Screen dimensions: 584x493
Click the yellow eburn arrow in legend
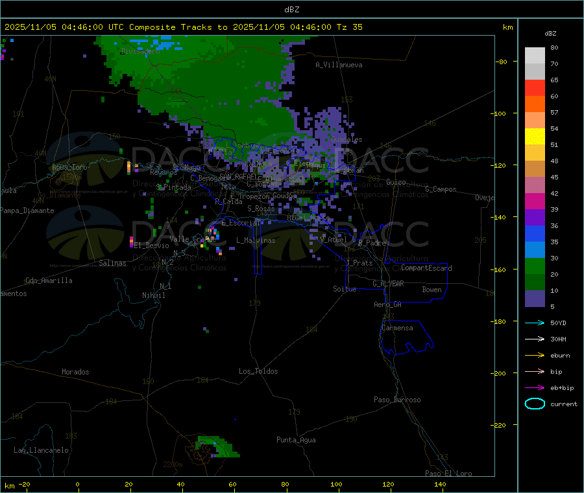click(x=535, y=356)
